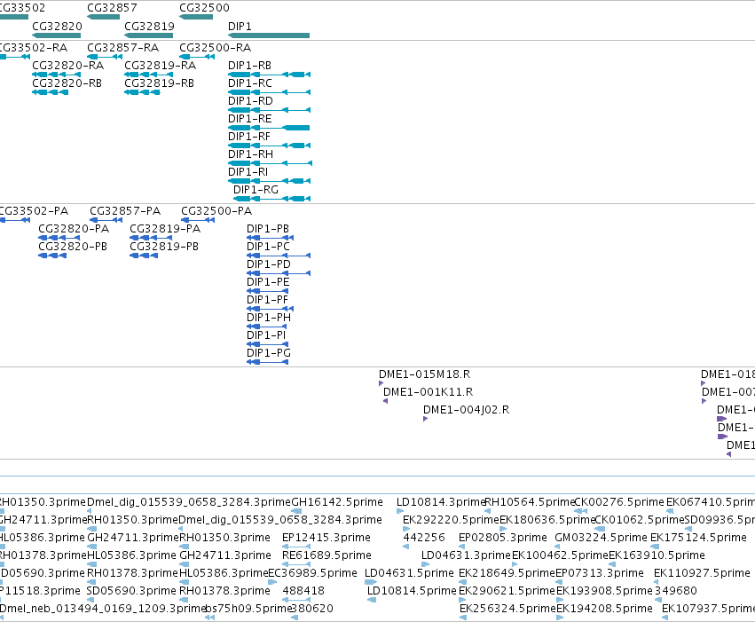Select the DIP1-PI protein label

click(266, 335)
